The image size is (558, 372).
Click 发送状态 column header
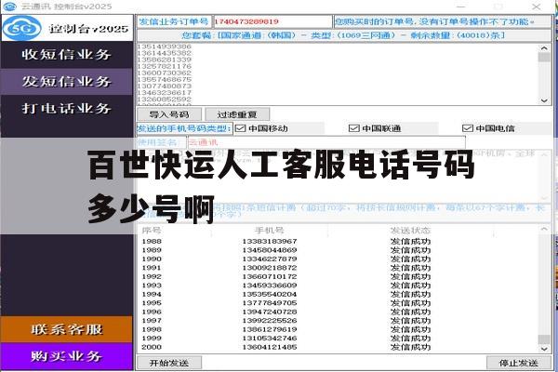(410, 231)
